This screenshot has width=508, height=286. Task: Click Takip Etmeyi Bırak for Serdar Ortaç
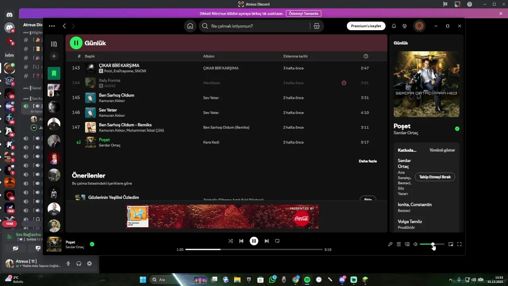[435, 177]
